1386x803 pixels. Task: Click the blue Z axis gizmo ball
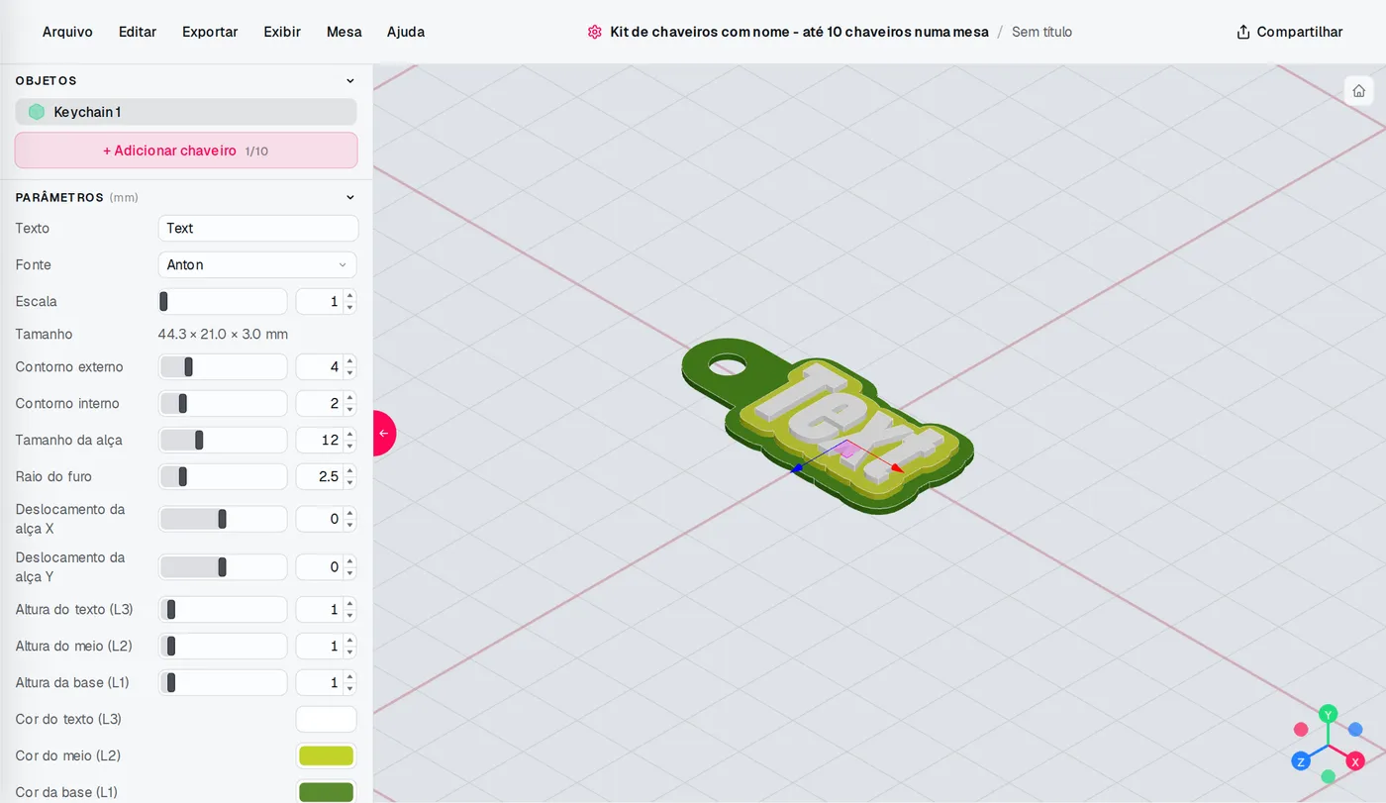point(1301,761)
